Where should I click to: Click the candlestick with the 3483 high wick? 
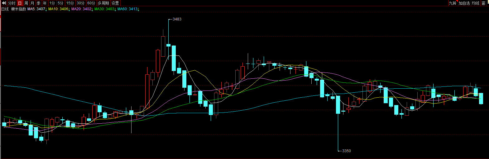[168, 45]
